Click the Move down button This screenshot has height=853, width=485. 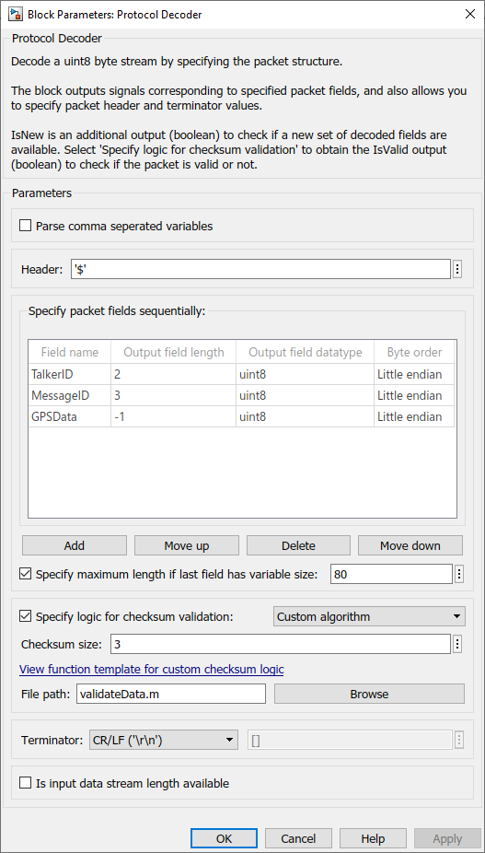(410, 545)
